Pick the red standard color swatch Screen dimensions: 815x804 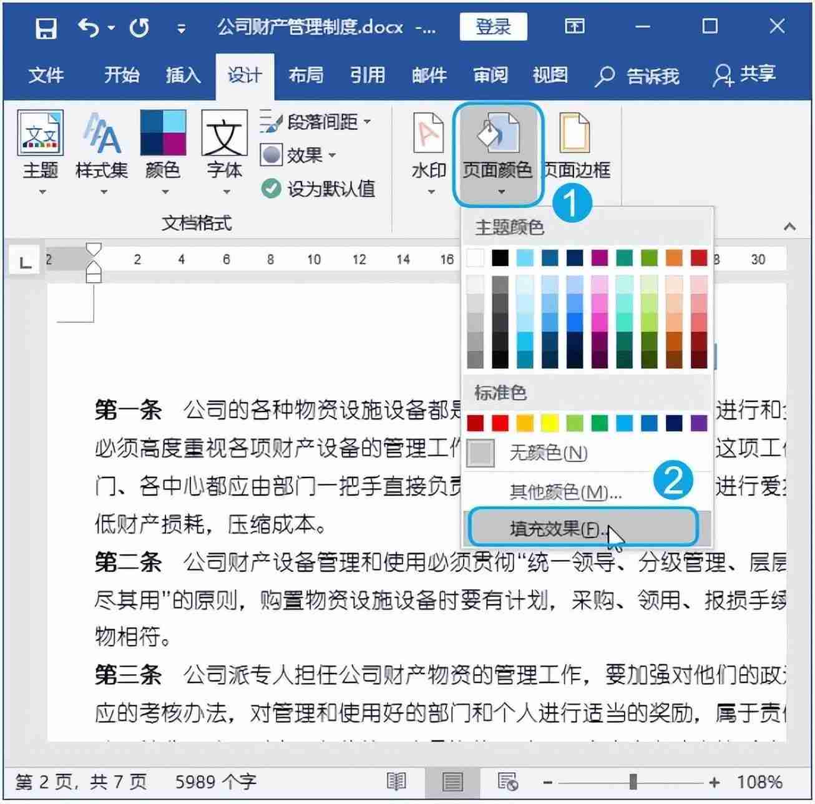click(x=499, y=423)
